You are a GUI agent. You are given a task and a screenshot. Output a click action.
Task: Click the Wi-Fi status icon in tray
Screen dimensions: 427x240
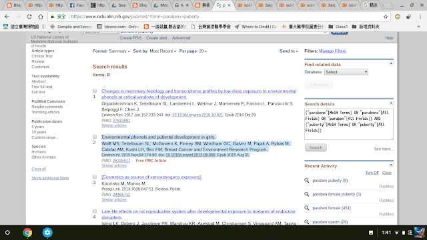pyautogui.click(x=397, y=233)
